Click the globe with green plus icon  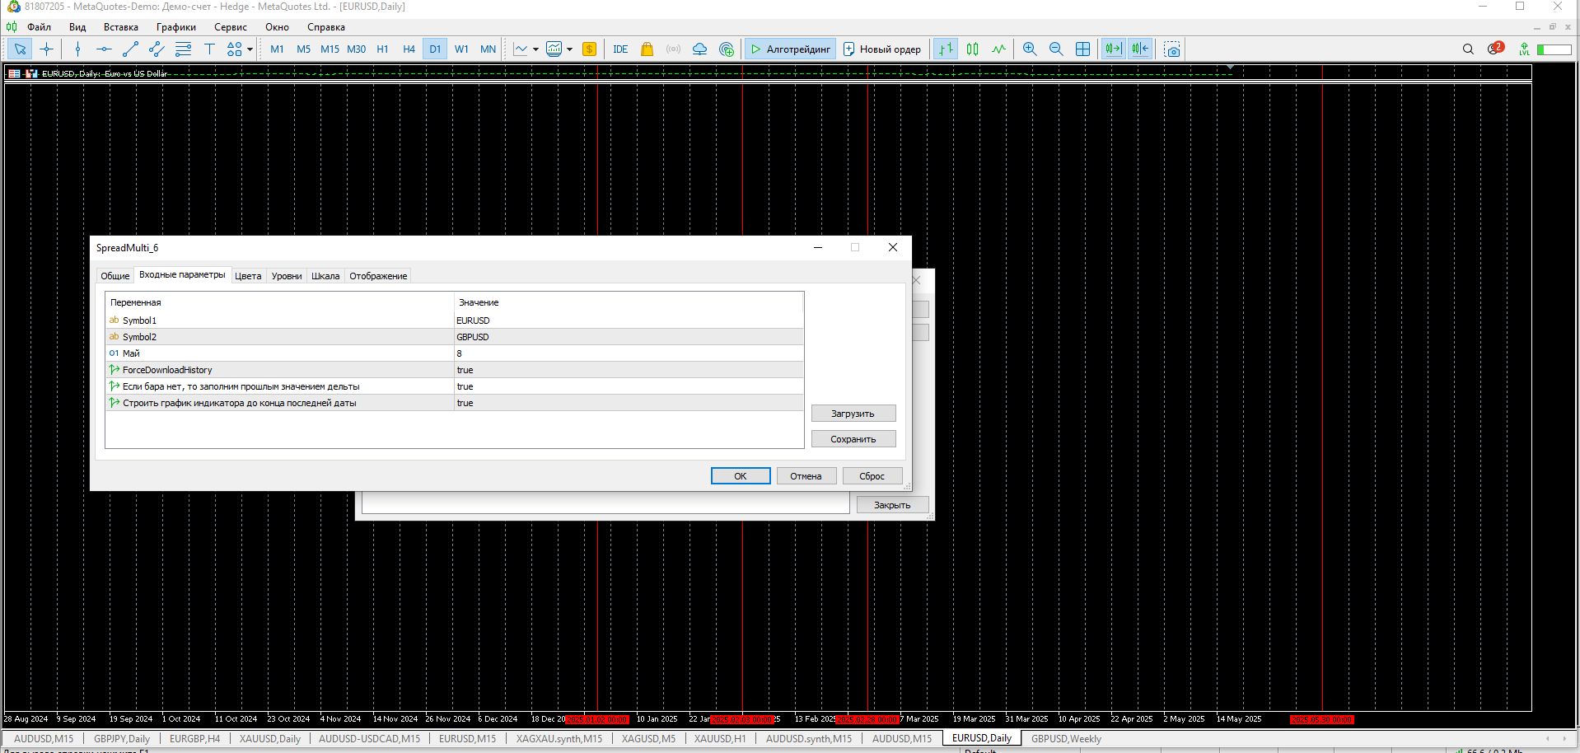727,49
